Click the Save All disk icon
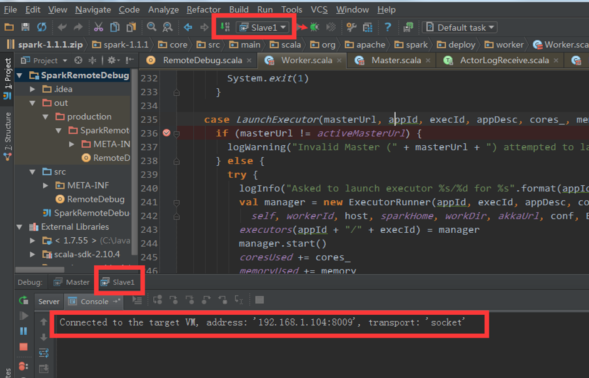Image resolution: width=589 pixels, height=378 pixels. [25, 27]
